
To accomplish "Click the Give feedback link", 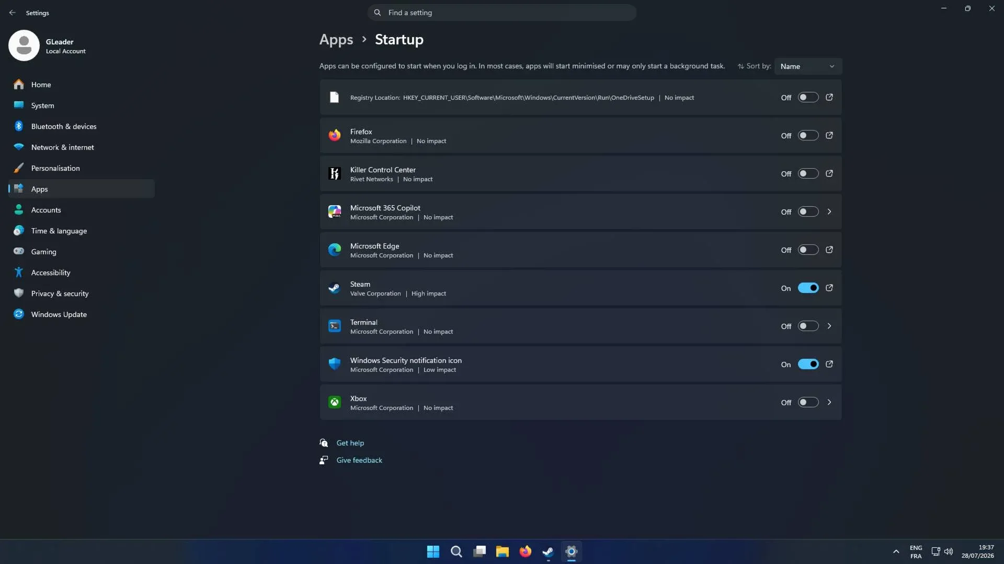I will pos(359,461).
